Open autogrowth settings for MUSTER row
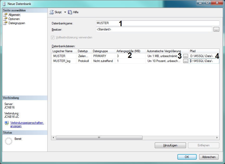The height and width of the screenshot is (164, 225). [185, 56]
